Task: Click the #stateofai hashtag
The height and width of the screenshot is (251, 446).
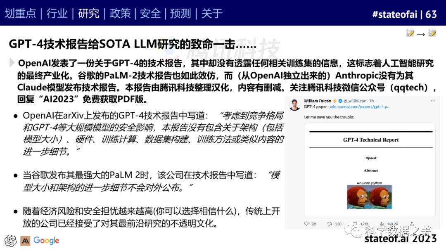Action: 395,14
